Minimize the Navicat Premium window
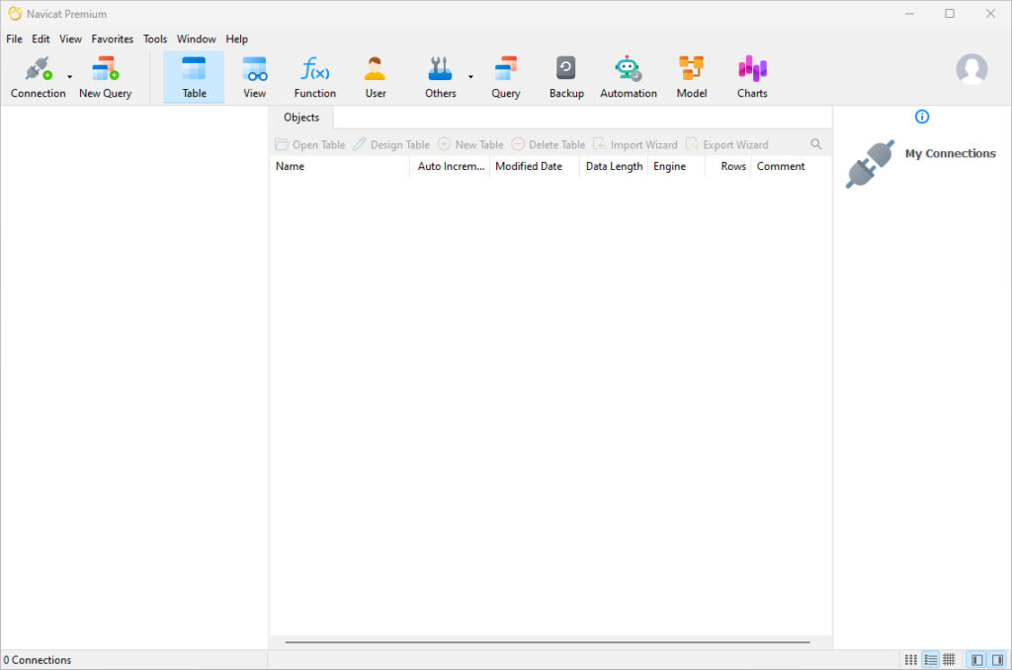The width and height of the screenshot is (1012, 670). tap(909, 14)
